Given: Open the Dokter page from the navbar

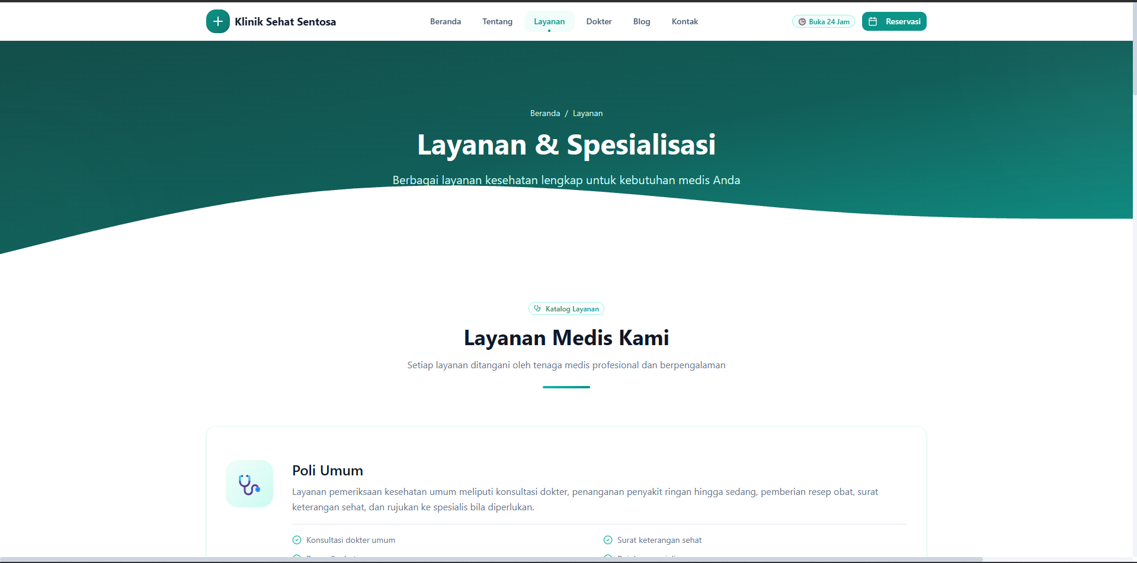Looking at the screenshot, I should click(x=598, y=21).
